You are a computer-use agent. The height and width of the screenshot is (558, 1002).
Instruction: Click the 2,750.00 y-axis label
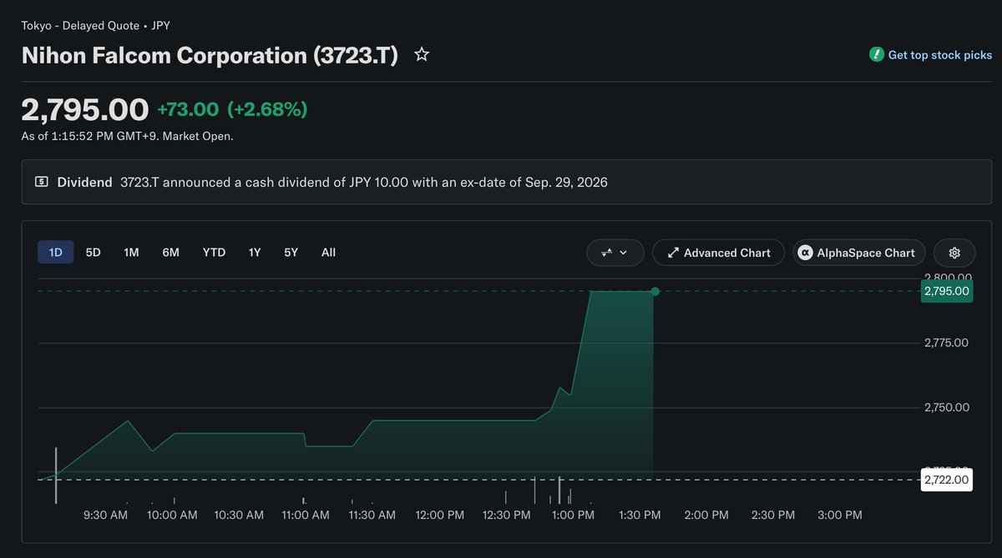946,408
